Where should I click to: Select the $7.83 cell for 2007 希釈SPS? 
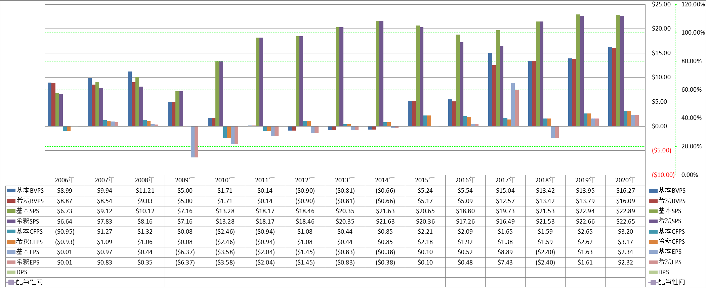(105, 222)
